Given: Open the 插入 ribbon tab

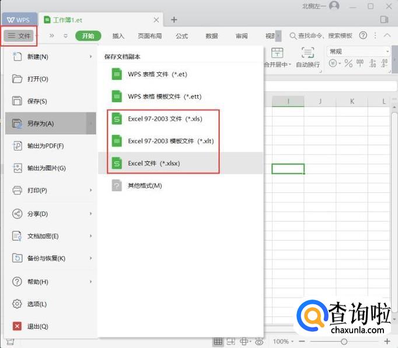Looking at the screenshot, I should tap(118, 36).
